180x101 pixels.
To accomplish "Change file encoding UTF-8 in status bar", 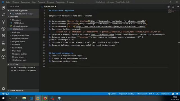I will (151, 94).
